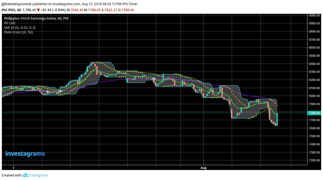Screen dimensions: 323x180
Task: Click the 7200.00 price axis label
Action: tap(314, 160)
